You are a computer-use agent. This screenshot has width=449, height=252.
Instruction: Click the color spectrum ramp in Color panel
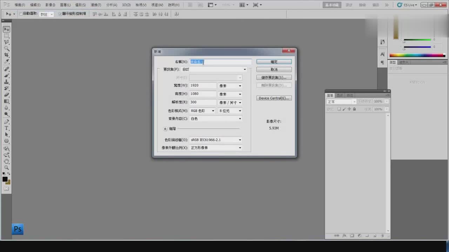(x=417, y=55)
